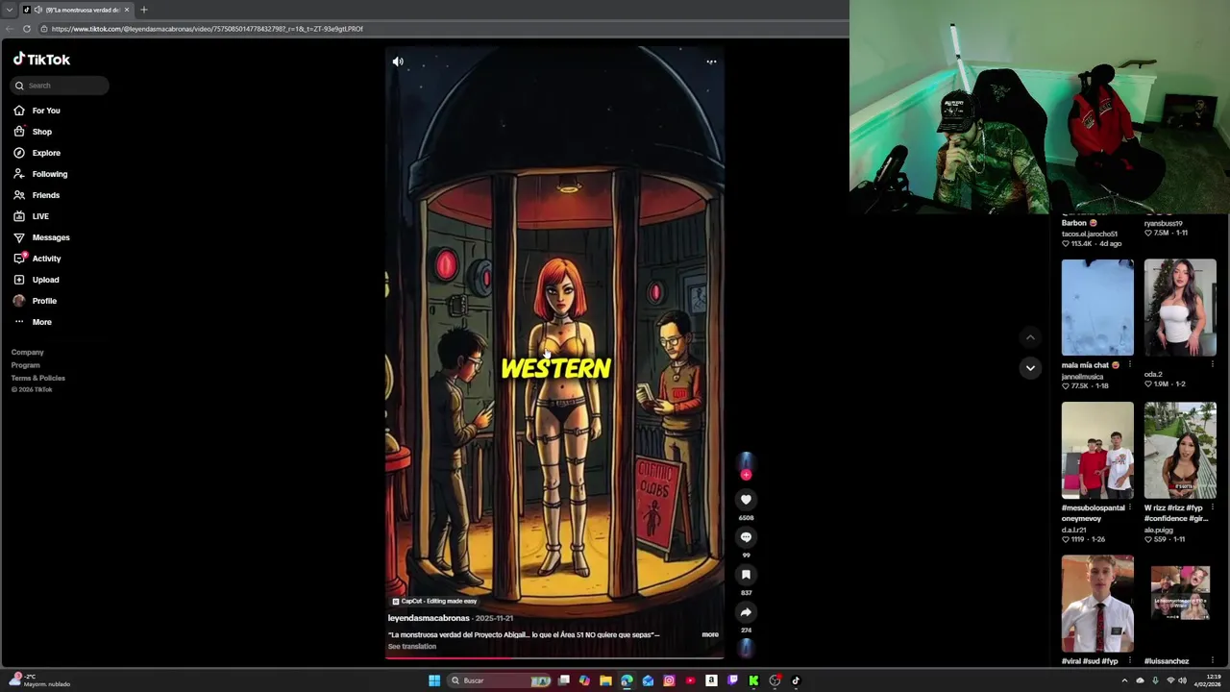Click the TikTok logo
1230x692 pixels.
[41, 60]
